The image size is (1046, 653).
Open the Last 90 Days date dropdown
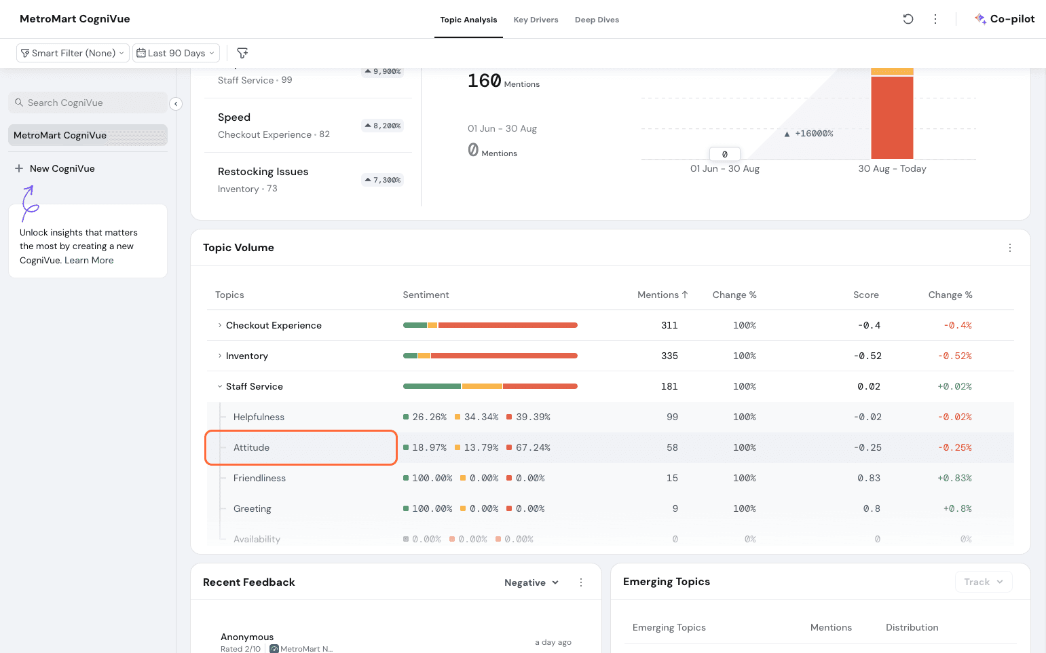click(x=176, y=53)
